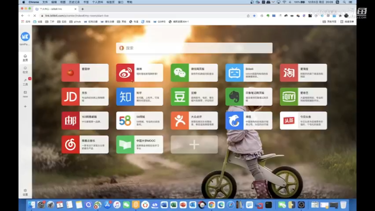
Task: Click the bilibili URL address bar
Action: 143,15
